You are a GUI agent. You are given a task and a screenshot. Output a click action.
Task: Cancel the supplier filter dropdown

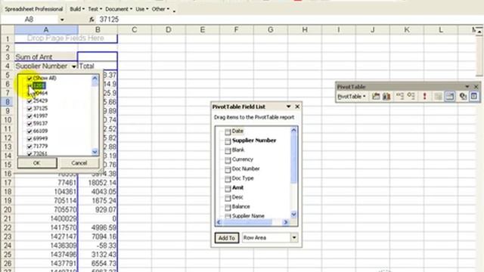79,163
